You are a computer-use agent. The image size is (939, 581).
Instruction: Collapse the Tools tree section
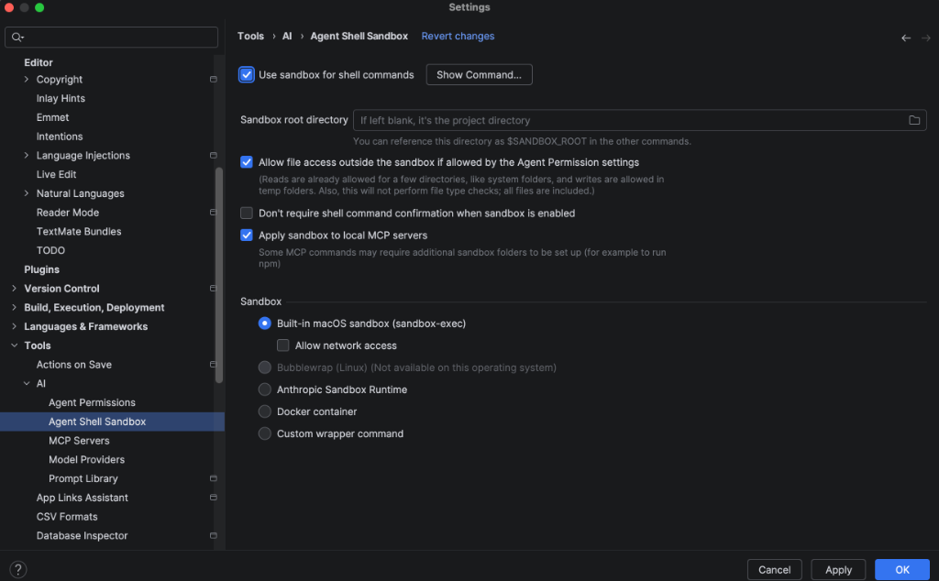tap(14, 345)
